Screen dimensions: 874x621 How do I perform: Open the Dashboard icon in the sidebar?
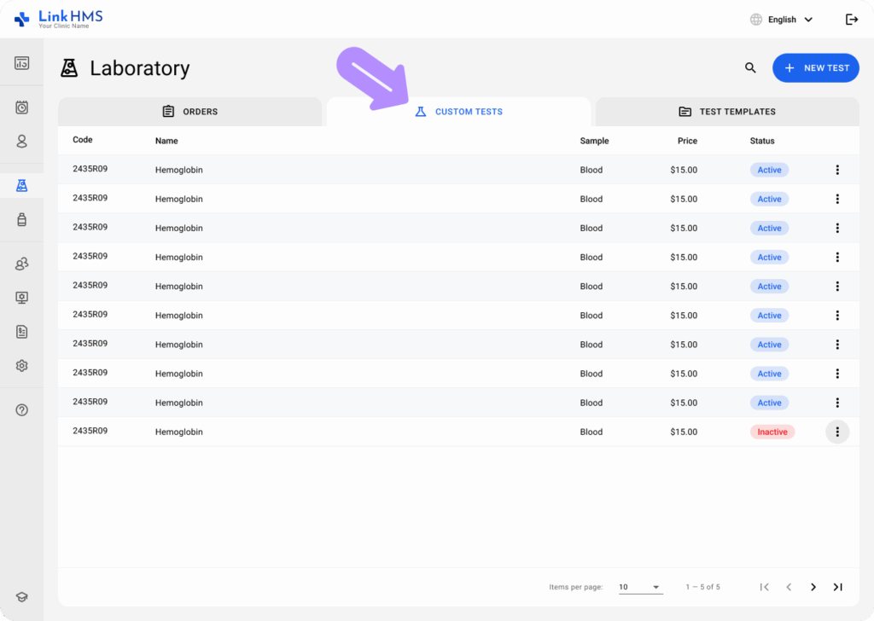click(21, 63)
